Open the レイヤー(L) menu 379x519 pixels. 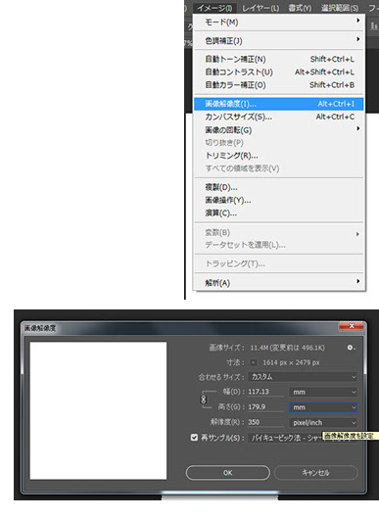coord(261,8)
